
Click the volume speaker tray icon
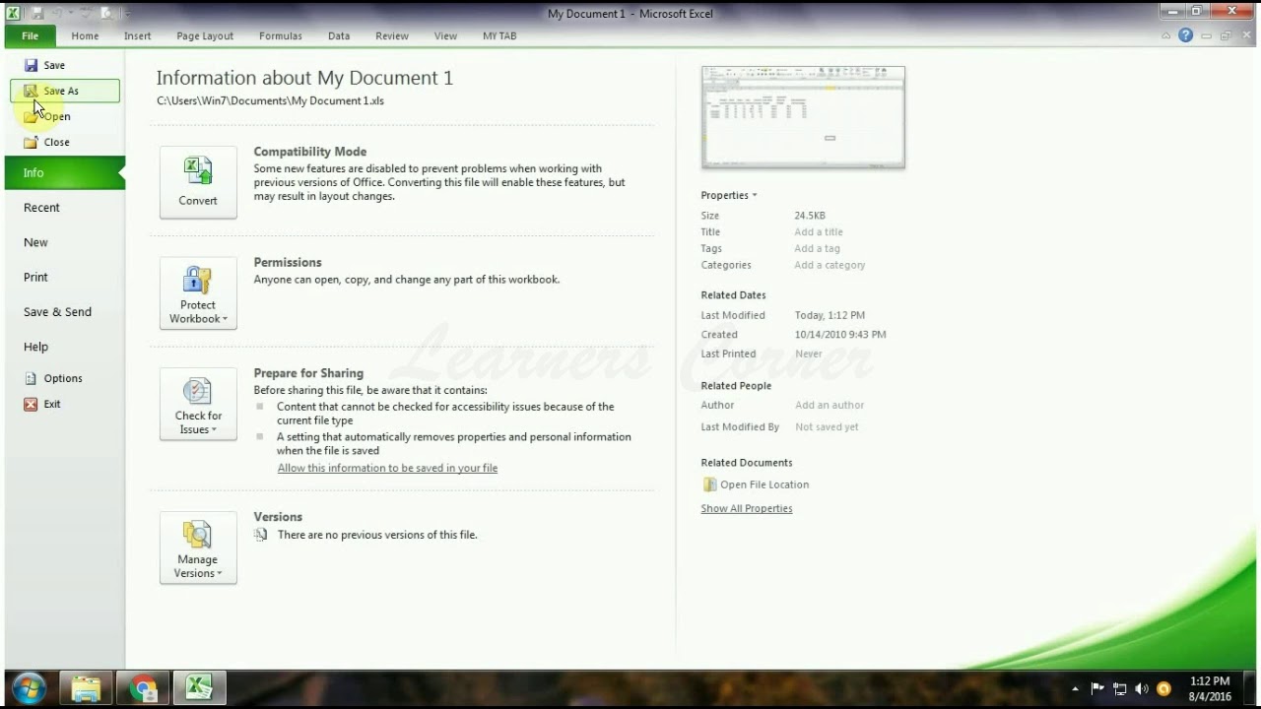click(1142, 689)
